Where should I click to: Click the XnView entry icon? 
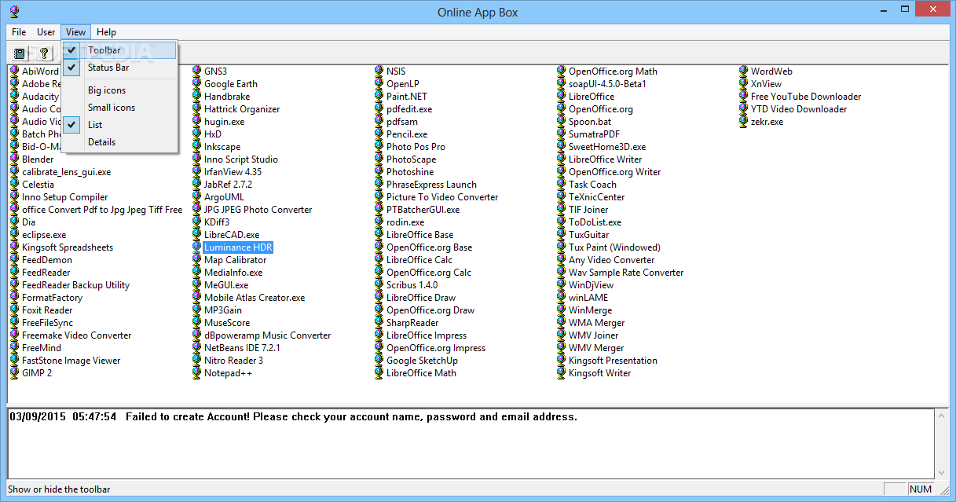pyautogui.click(x=744, y=84)
